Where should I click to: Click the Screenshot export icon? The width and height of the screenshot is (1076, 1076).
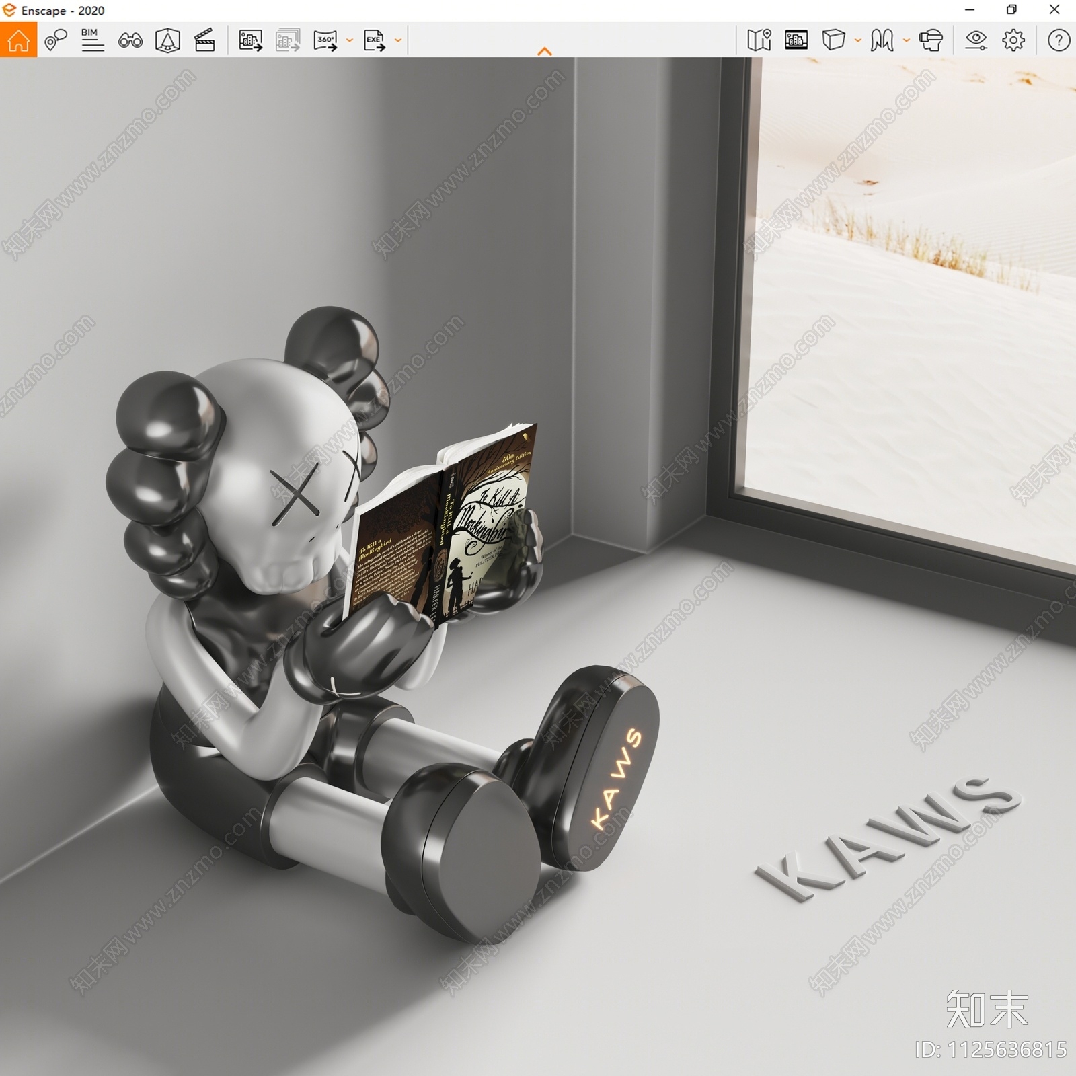(x=250, y=40)
